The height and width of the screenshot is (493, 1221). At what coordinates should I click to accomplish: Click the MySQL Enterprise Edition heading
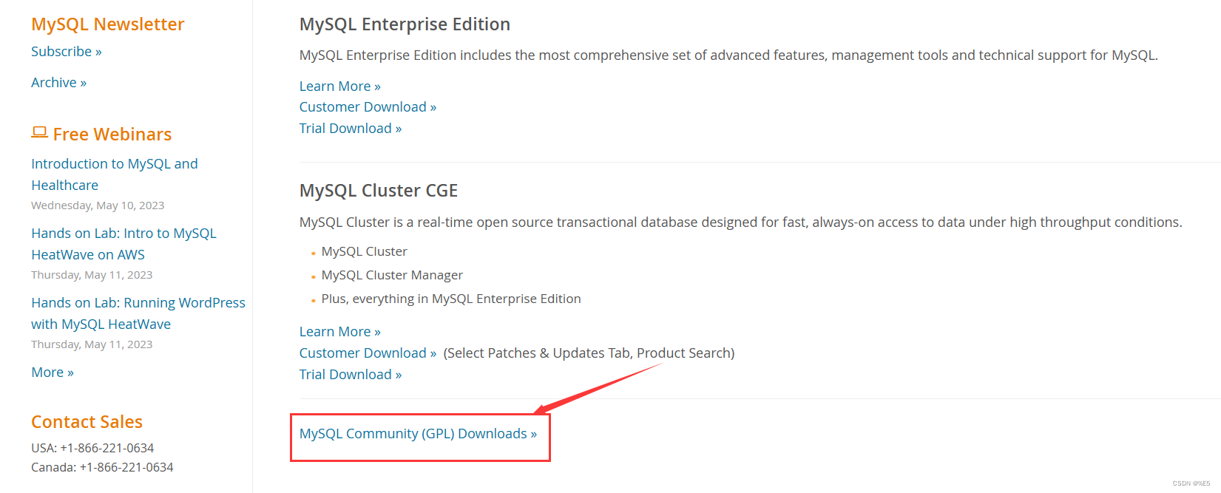(405, 24)
